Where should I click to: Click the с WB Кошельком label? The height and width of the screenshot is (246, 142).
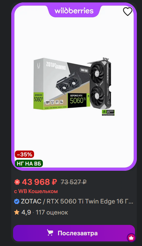(x=36, y=191)
